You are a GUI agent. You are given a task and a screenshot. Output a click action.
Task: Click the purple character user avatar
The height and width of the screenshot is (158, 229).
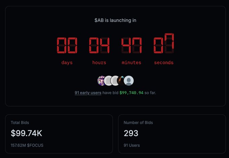tap(101, 81)
